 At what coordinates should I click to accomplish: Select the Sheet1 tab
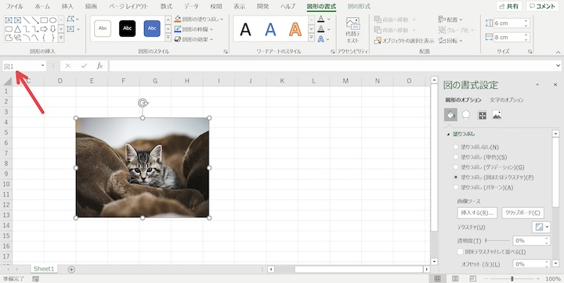click(x=44, y=269)
